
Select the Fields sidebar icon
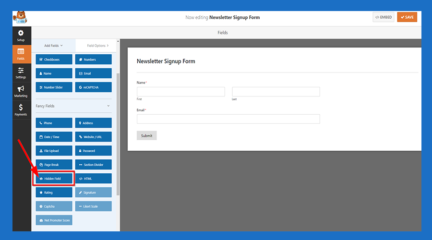(x=21, y=54)
